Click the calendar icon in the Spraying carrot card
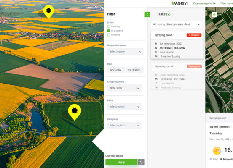Screen dimensions: 233x168 [x=156, y=79]
